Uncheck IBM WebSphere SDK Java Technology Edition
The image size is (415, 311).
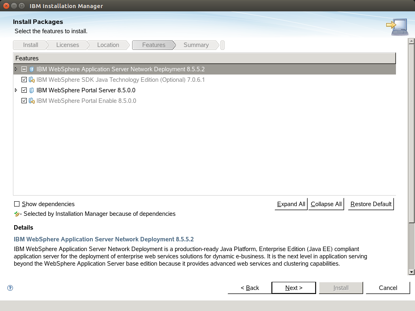pos(24,80)
